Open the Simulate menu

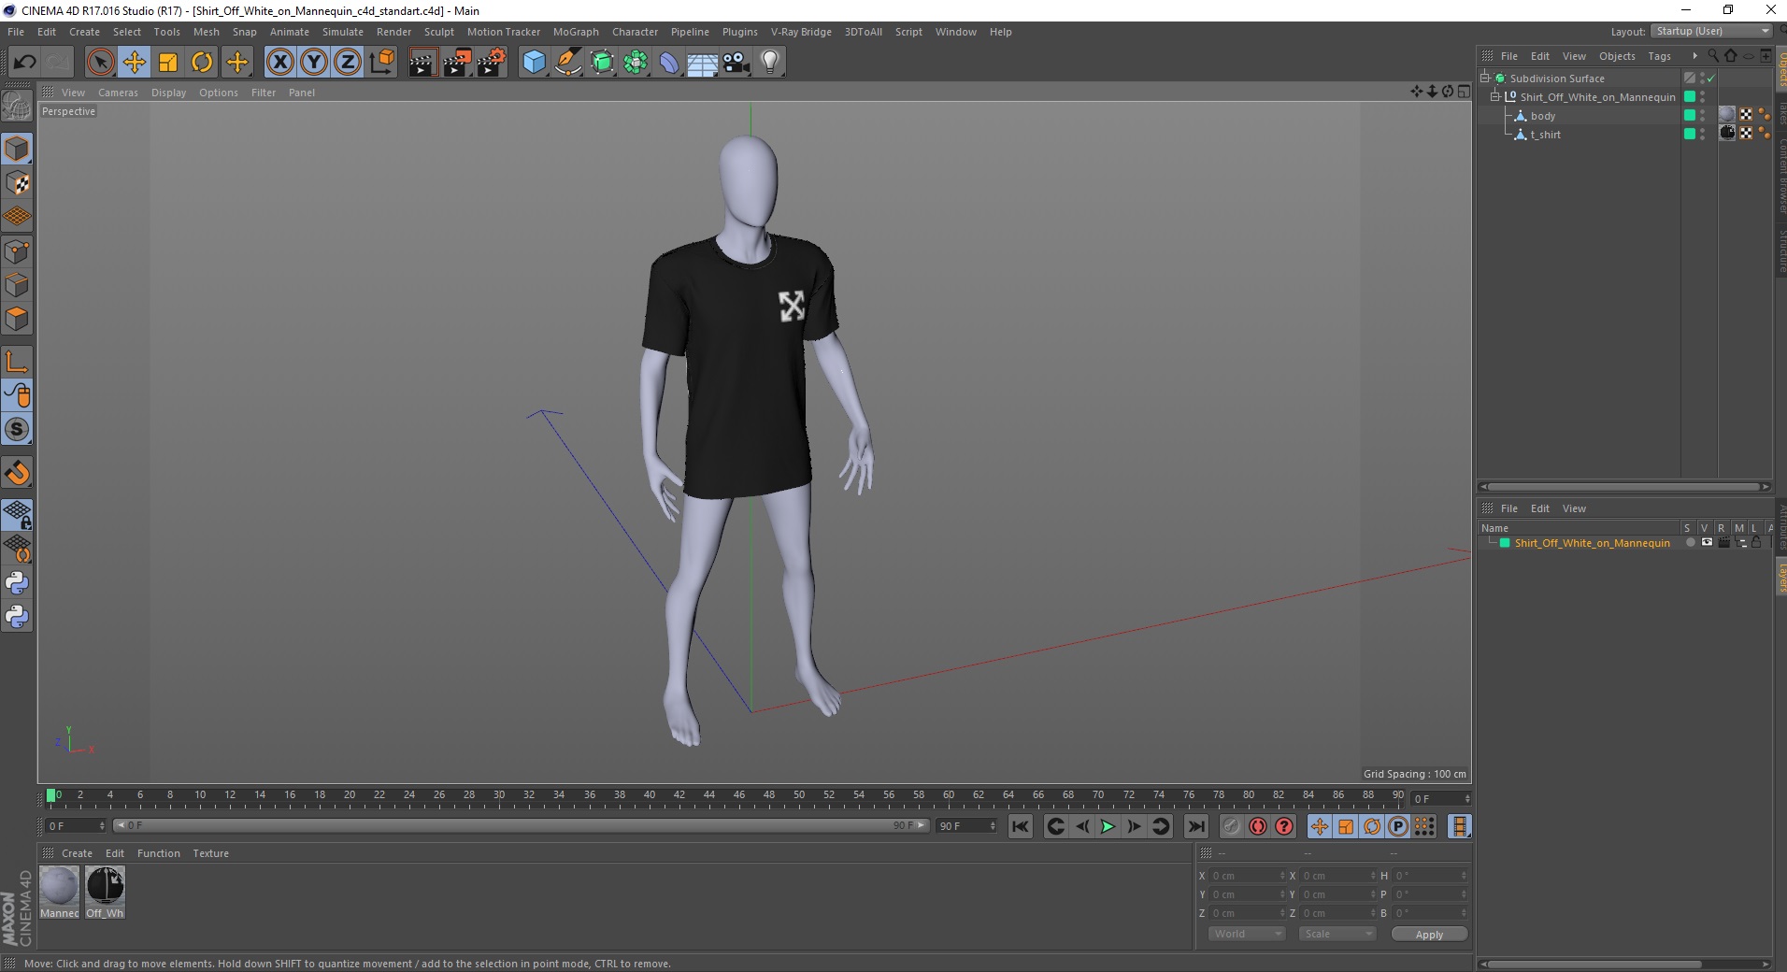pos(343,32)
